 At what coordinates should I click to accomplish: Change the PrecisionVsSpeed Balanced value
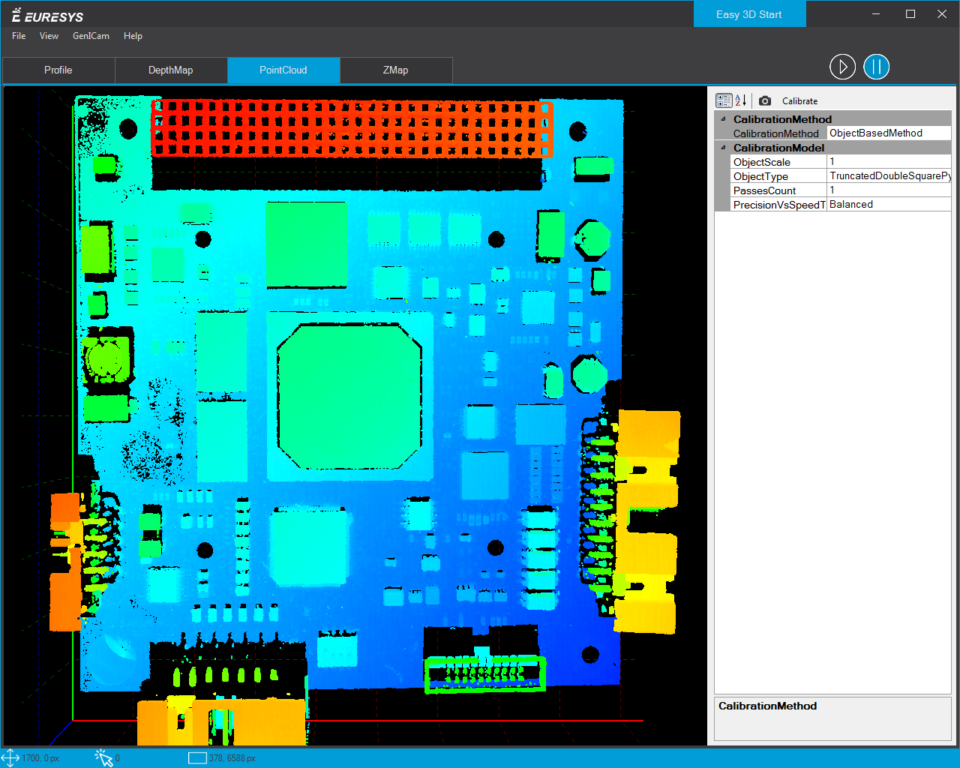[x=889, y=205]
